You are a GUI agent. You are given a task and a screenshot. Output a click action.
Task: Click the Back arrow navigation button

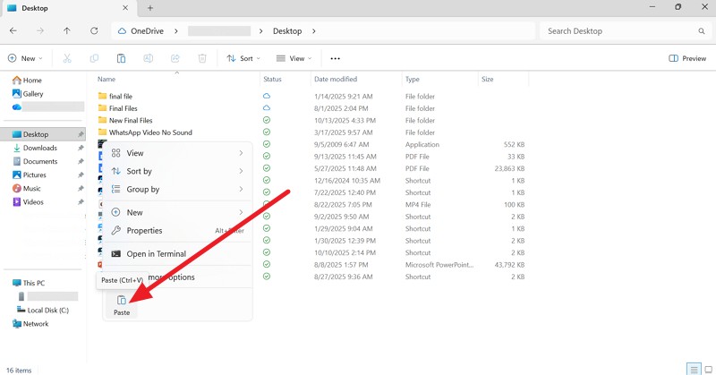13,30
